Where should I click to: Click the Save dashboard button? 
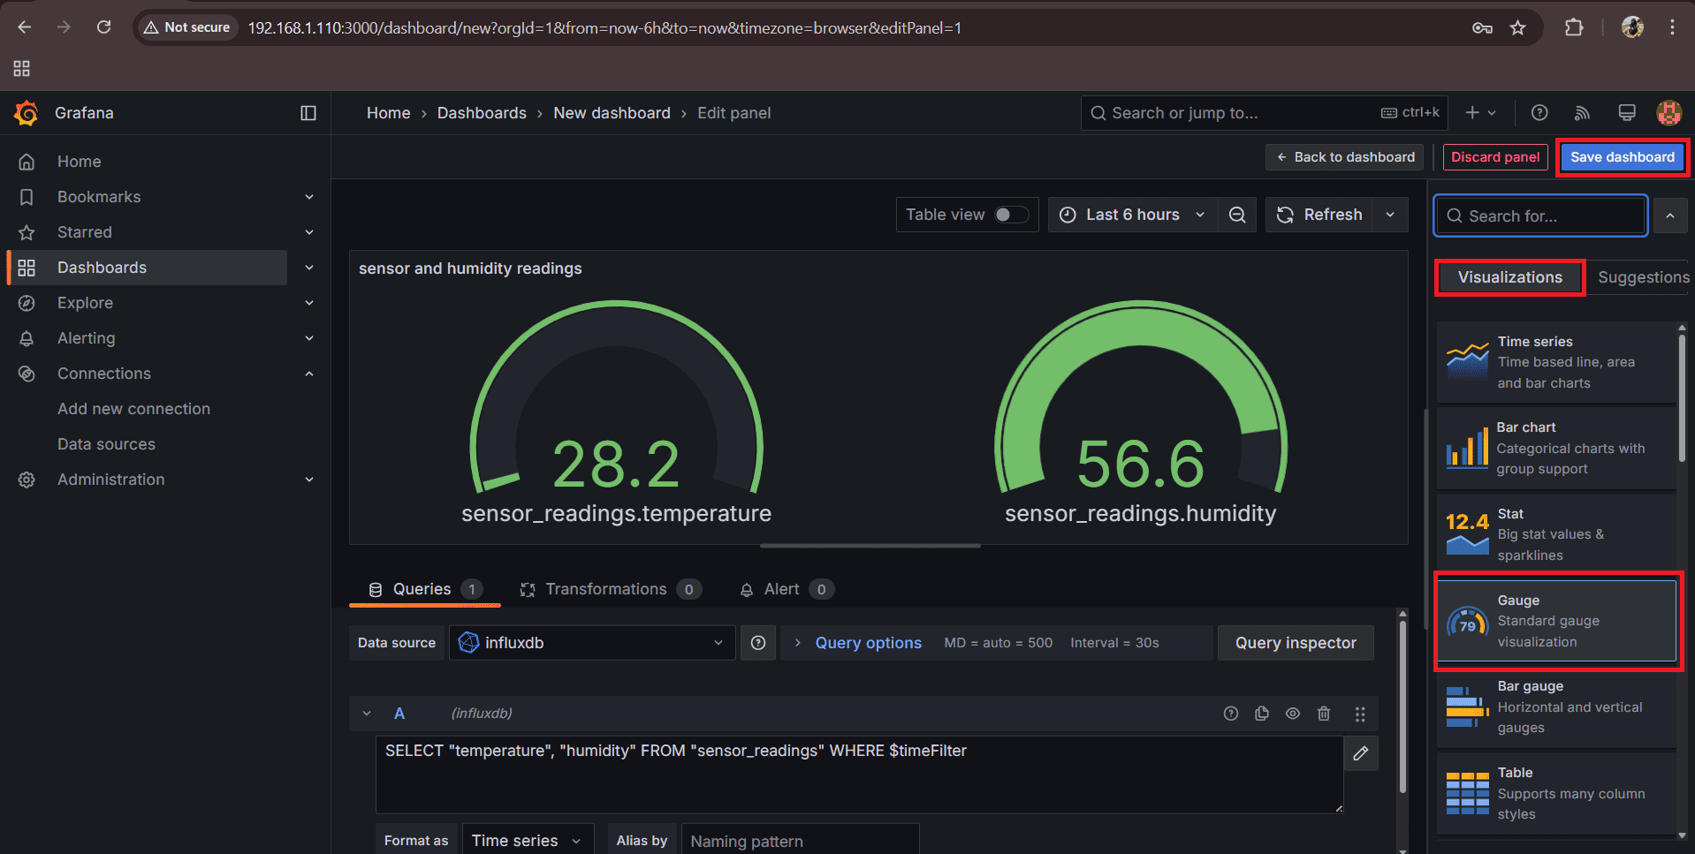coord(1621,156)
